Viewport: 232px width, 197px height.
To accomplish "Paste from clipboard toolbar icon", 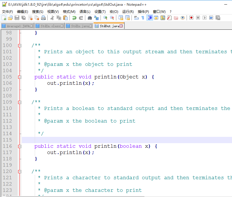I will tap(65, 18).
